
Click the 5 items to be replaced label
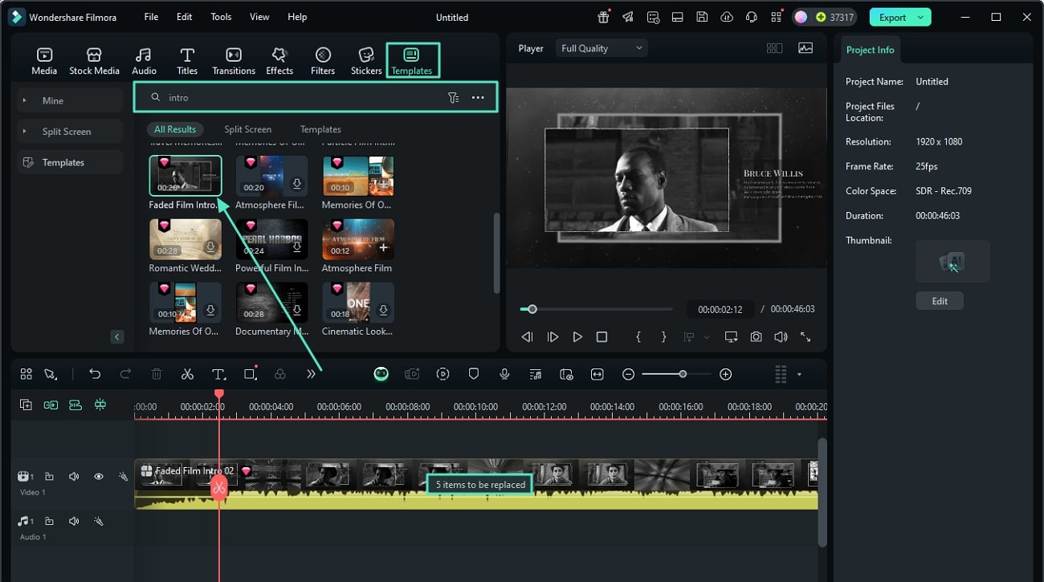click(x=480, y=485)
